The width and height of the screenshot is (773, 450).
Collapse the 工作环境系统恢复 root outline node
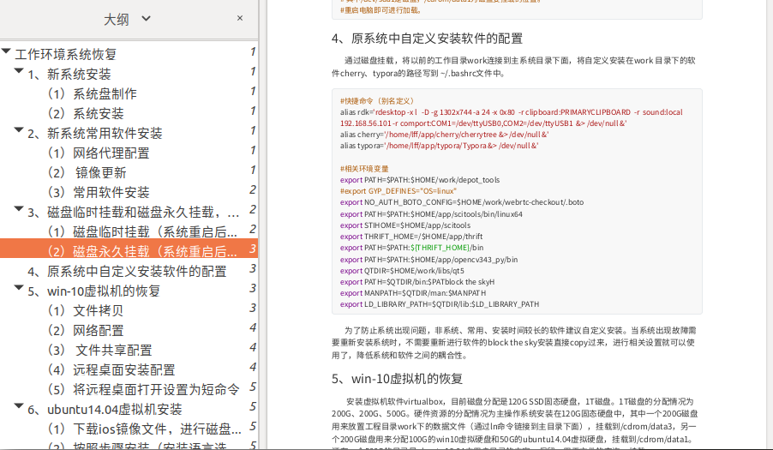(6, 51)
